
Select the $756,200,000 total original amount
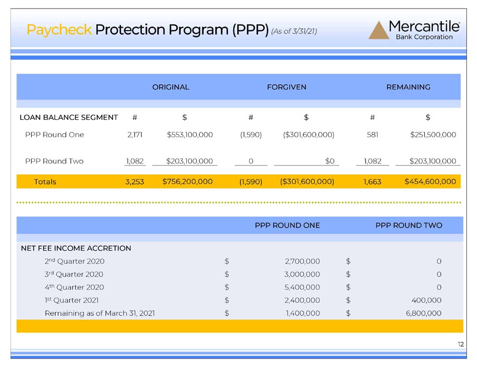point(187,181)
